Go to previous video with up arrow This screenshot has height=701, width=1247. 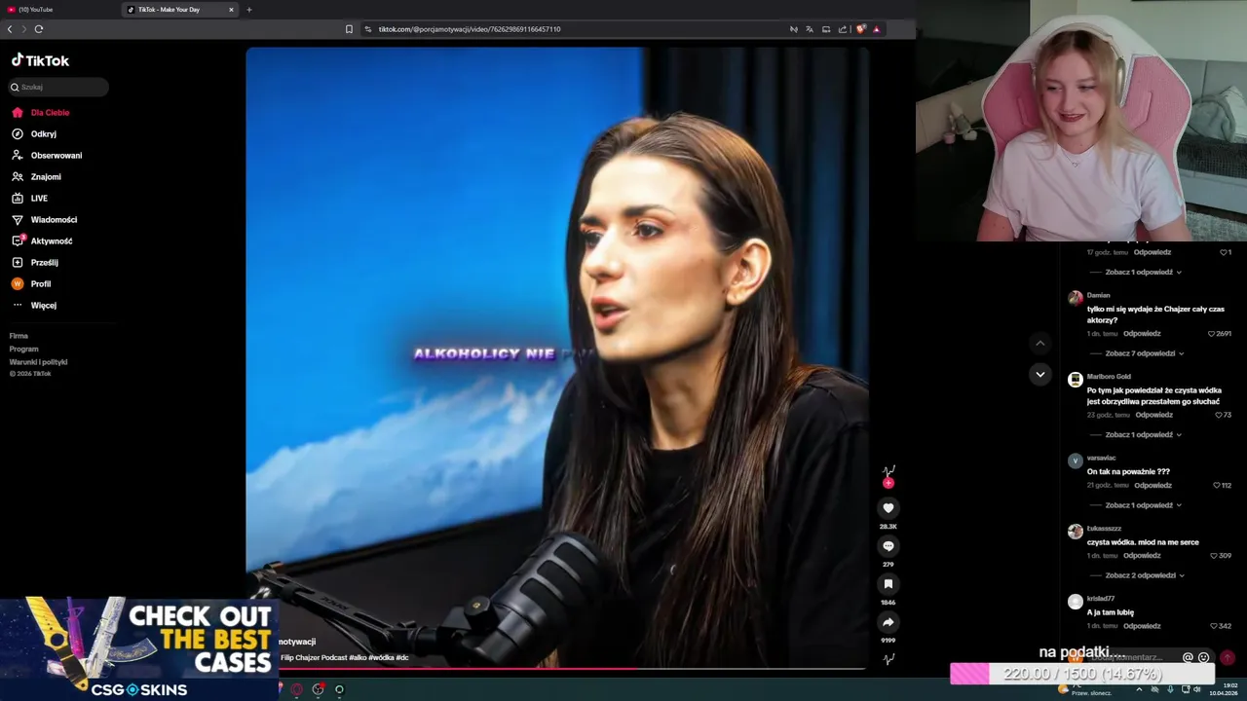[1039, 343]
